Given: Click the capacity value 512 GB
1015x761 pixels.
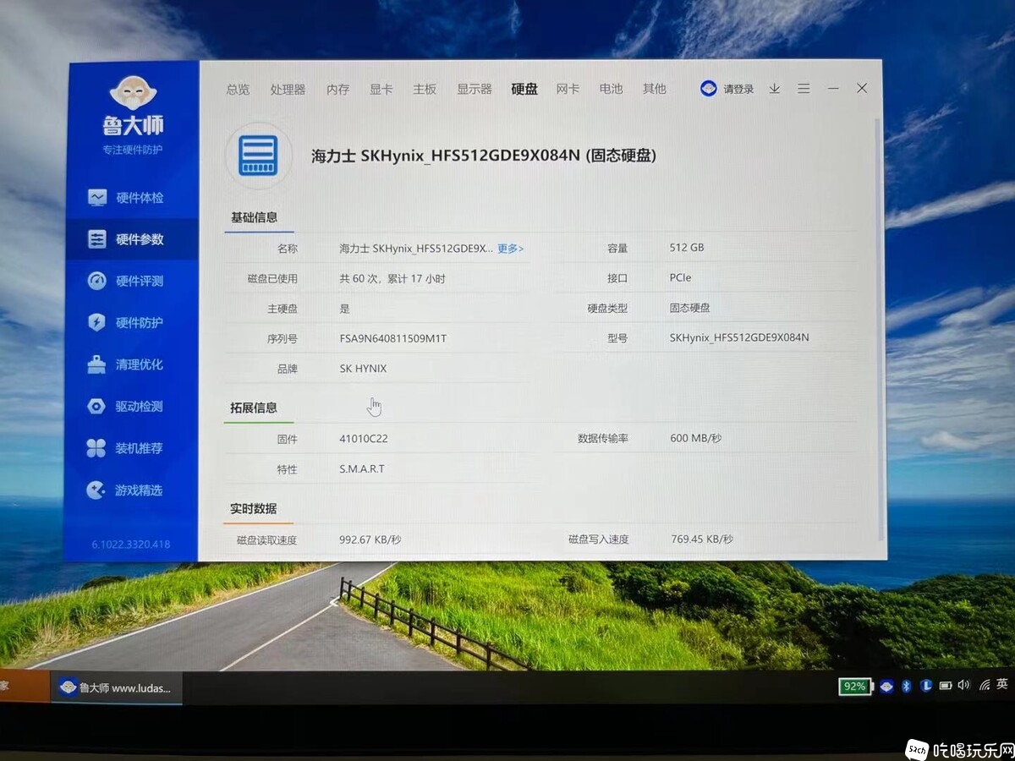Looking at the screenshot, I should 687,248.
